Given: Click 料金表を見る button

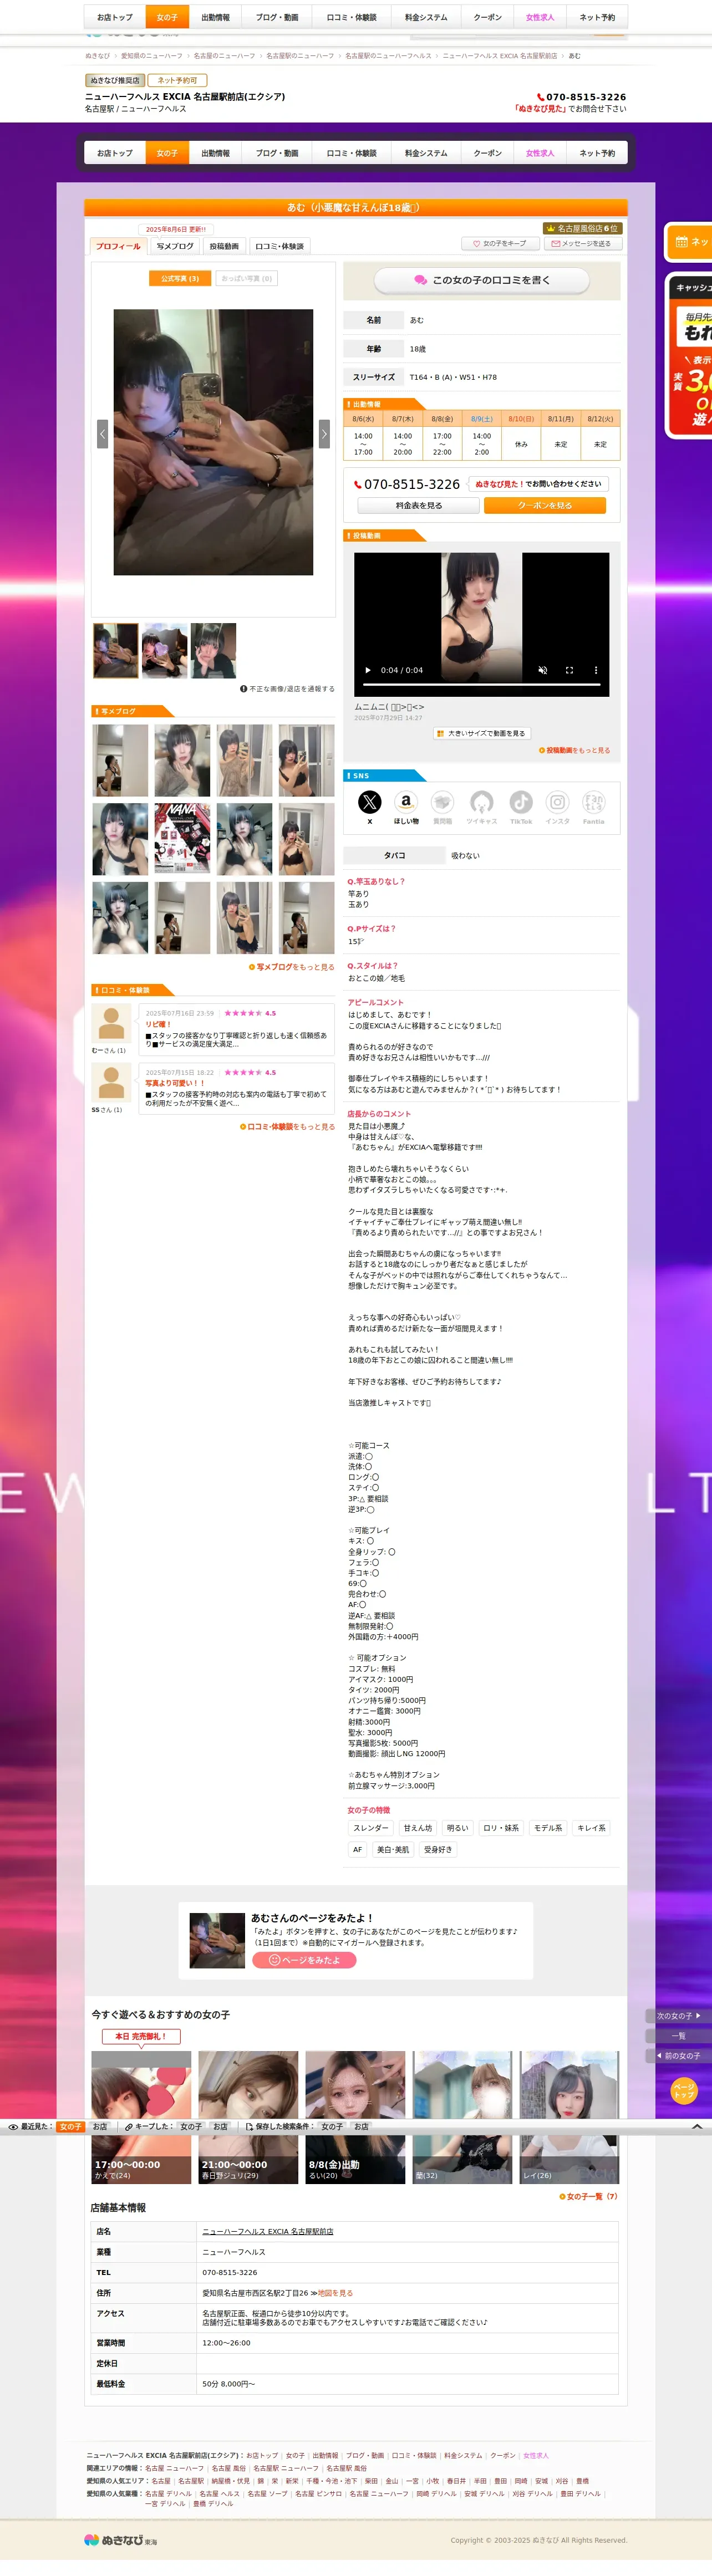Looking at the screenshot, I should tap(419, 505).
